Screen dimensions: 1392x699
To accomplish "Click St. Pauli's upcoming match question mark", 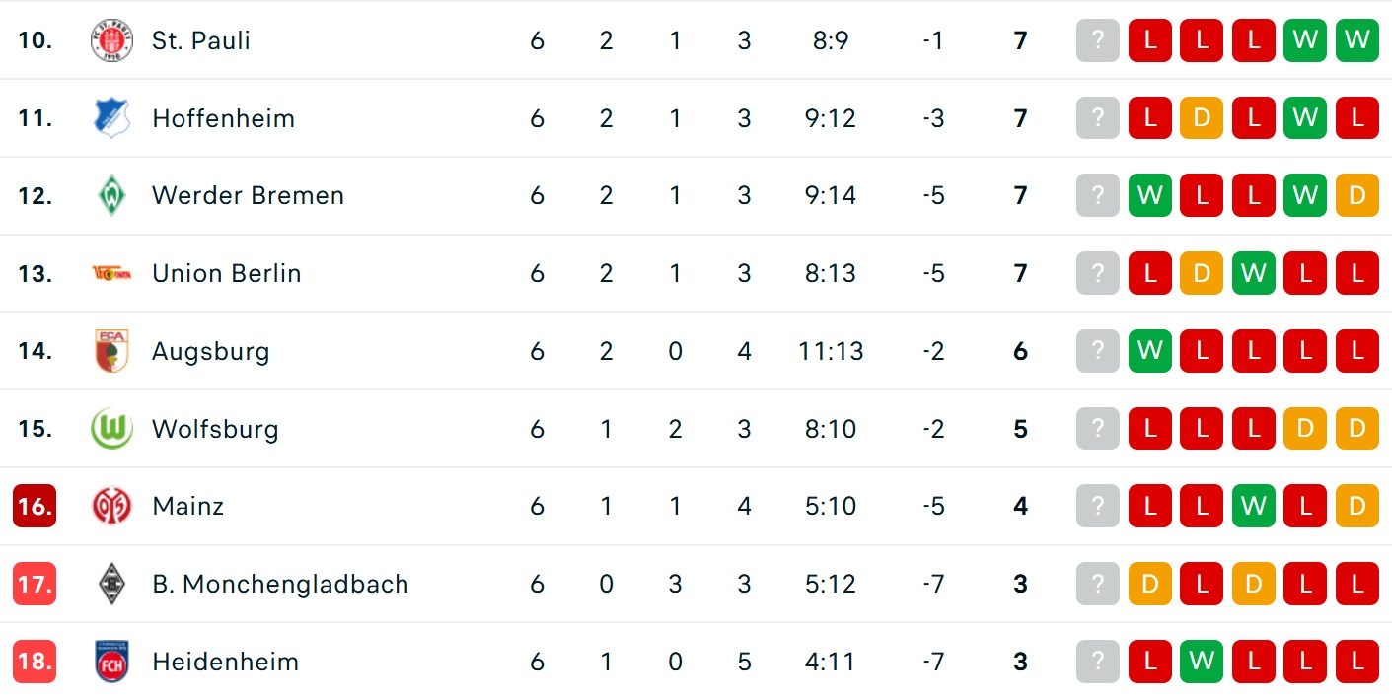I will click(1098, 40).
